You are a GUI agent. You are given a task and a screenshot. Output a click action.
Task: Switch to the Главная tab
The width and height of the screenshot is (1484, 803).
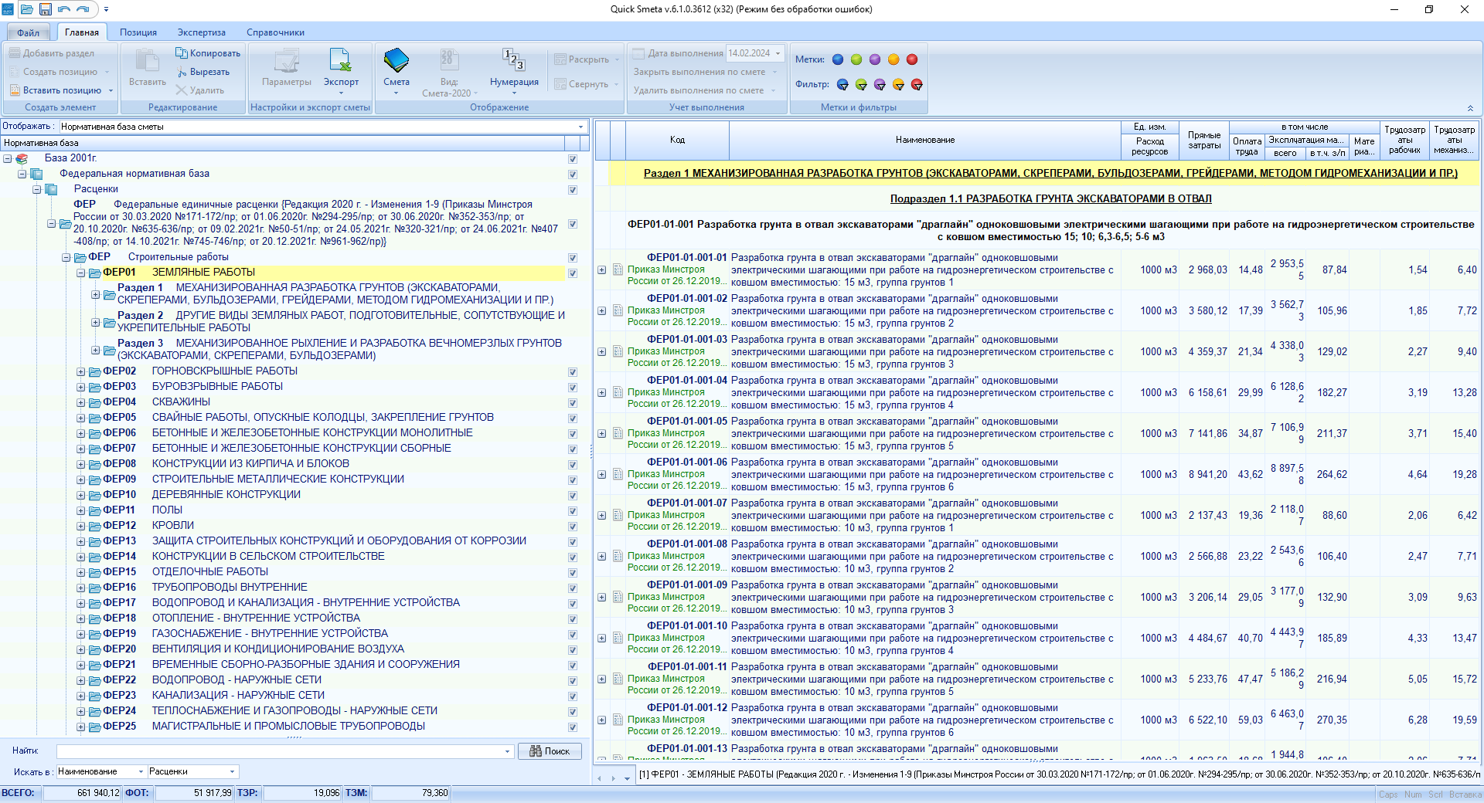pyautogui.click(x=82, y=32)
